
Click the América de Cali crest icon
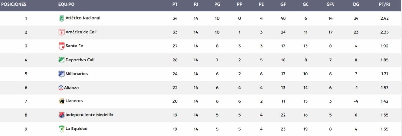tap(62, 32)
